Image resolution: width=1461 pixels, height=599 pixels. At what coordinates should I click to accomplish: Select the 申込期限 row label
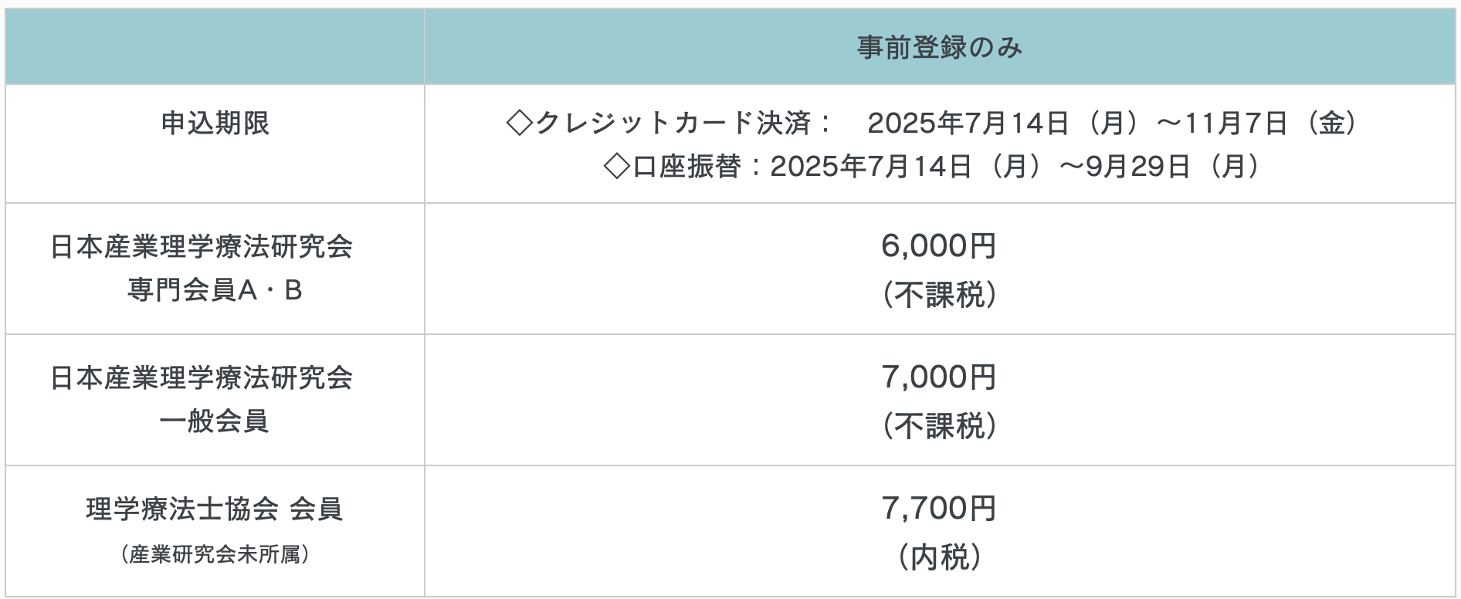[x=215, y=124]
